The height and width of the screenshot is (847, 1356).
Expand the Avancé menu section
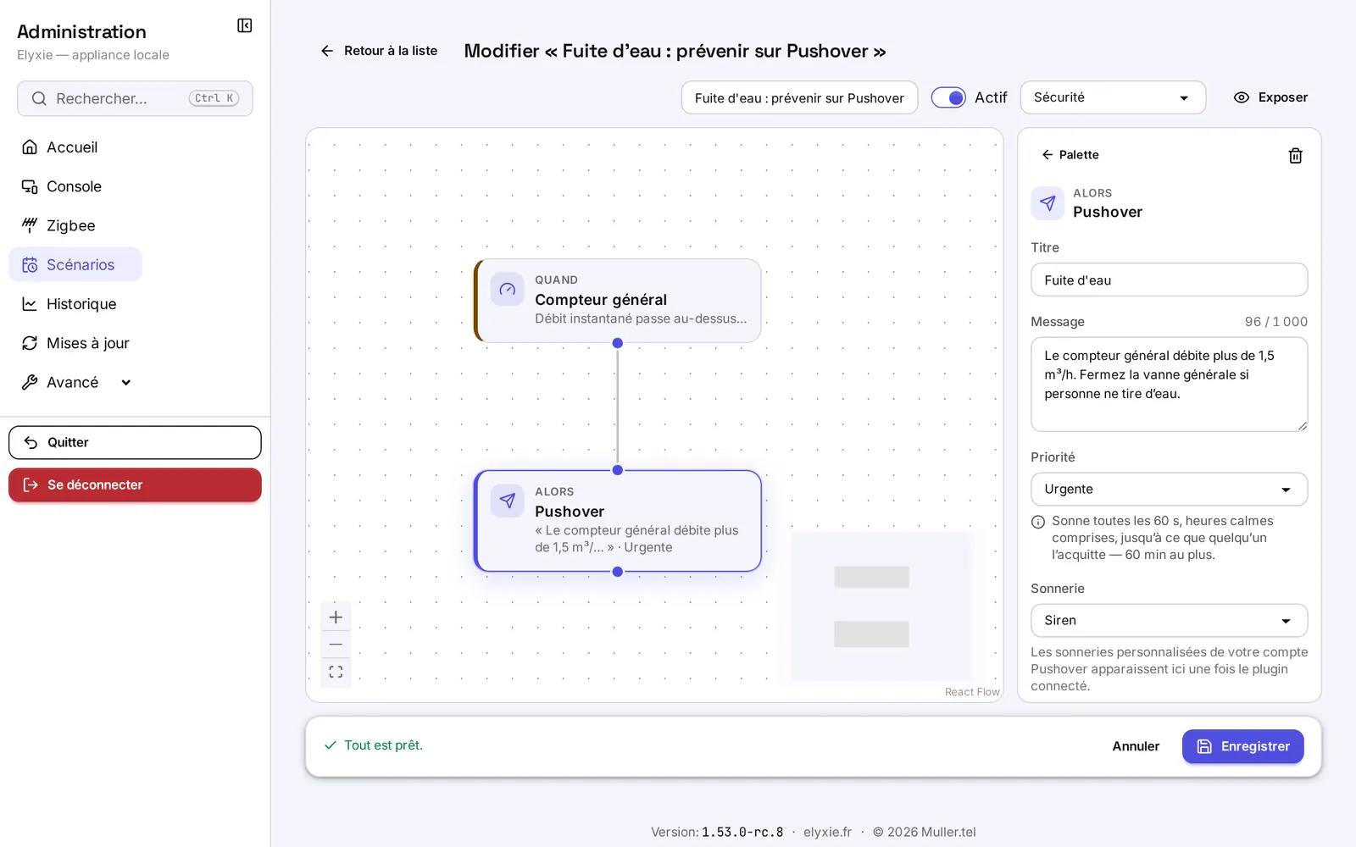76,382
